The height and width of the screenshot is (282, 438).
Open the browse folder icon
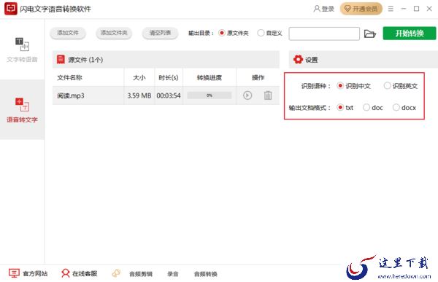point(370,34)
